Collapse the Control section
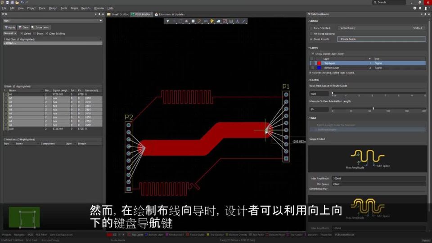This screenshot has height=243, width=432. click(x=309, y=80)
